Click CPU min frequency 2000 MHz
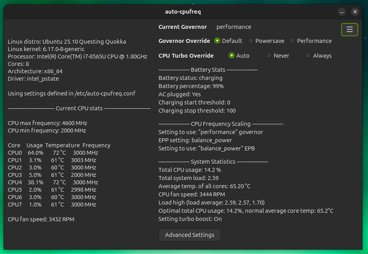 click(x=47, y=131)
